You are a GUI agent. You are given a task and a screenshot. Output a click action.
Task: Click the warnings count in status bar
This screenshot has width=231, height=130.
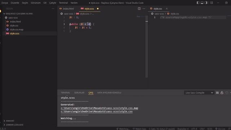tap(4, 129)
